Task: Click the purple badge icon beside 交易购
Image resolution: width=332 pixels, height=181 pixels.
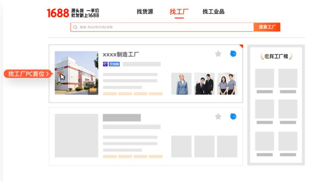Action: point(105,64)
